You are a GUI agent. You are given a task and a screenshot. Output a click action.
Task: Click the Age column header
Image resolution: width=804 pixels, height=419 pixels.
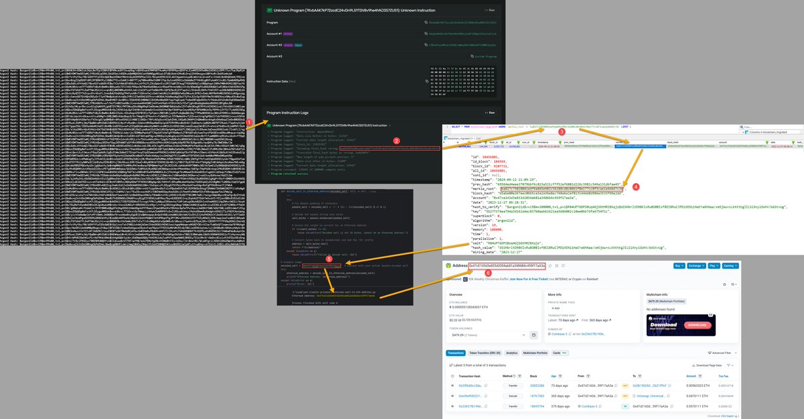553,375
